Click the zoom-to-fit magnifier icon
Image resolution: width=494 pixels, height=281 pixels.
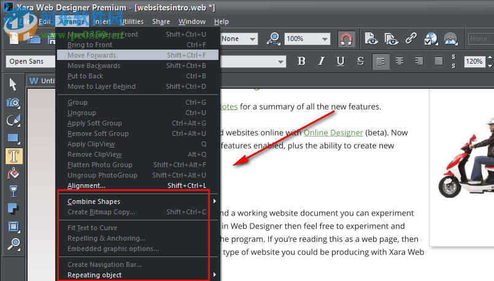274,39
